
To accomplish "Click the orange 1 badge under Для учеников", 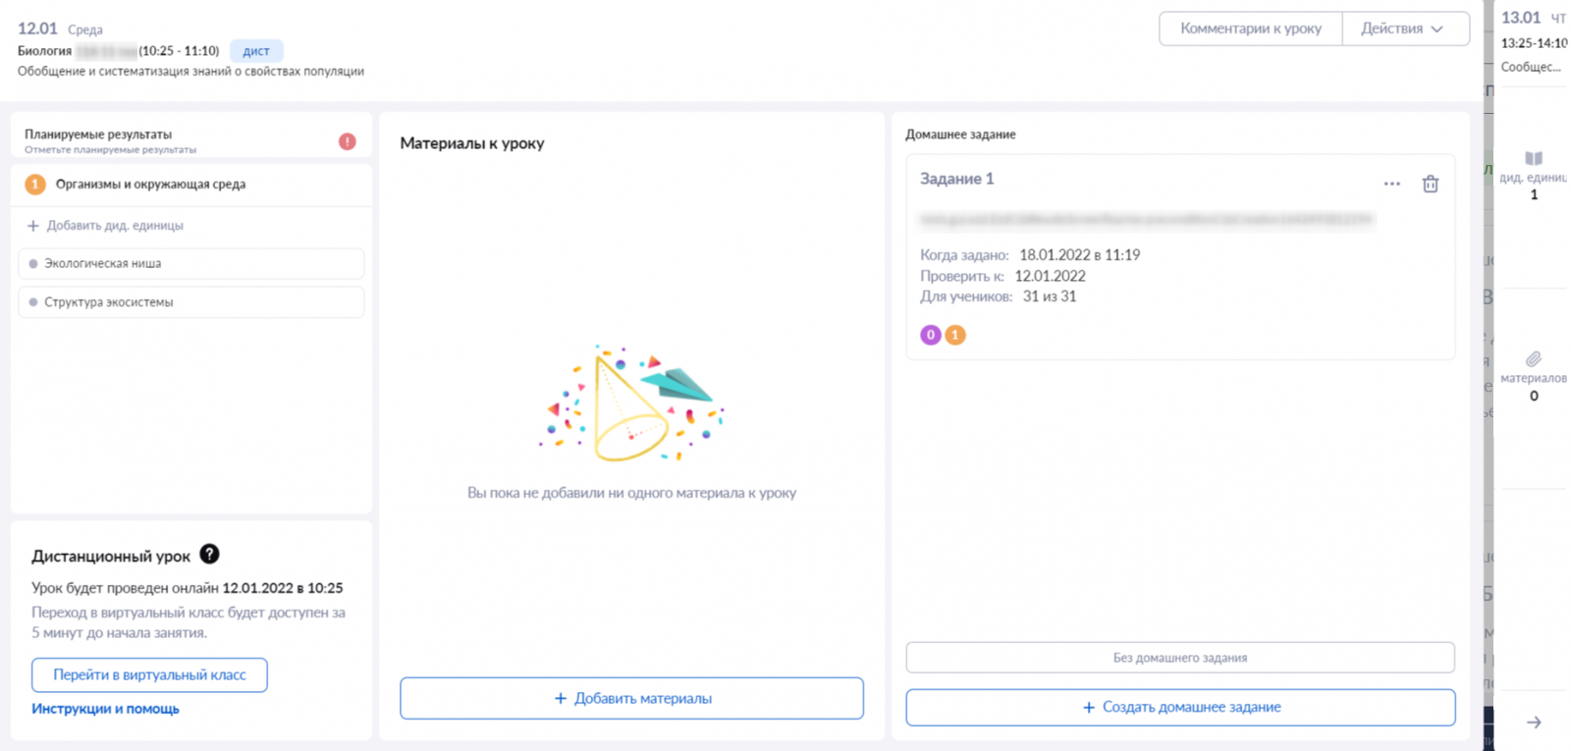I will point(955,335).
